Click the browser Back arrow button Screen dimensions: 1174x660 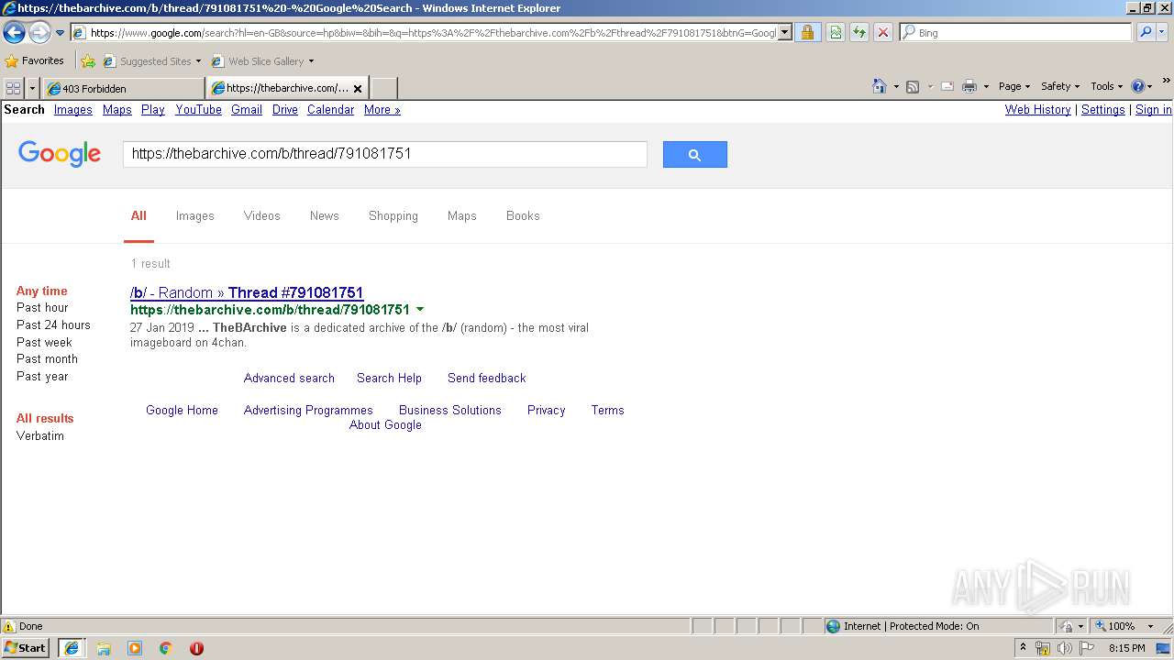[14, 33]
